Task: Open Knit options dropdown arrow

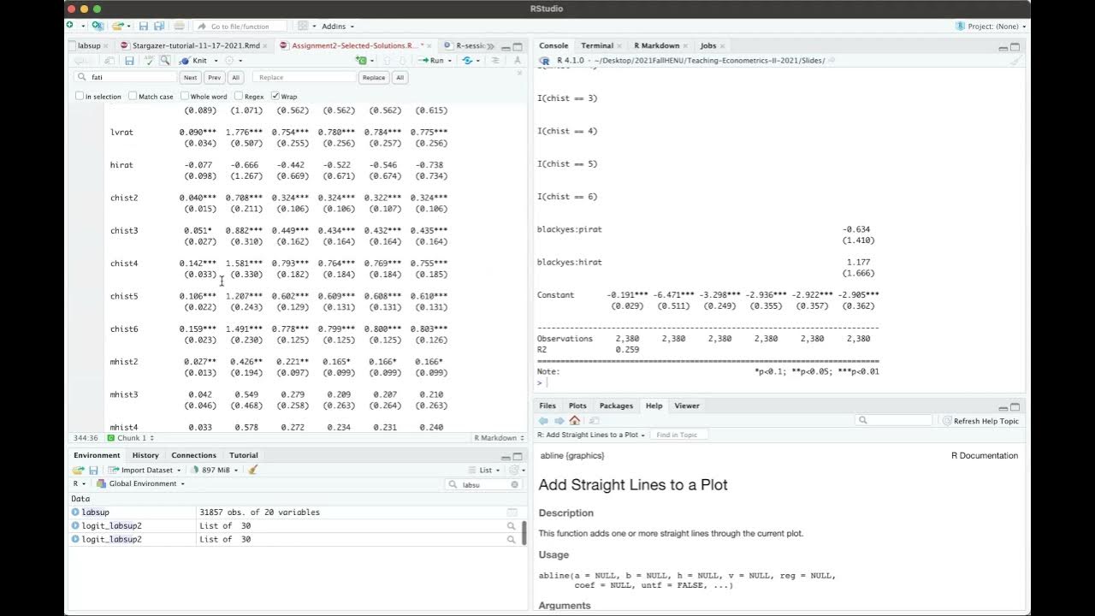Action: (216, 61)
